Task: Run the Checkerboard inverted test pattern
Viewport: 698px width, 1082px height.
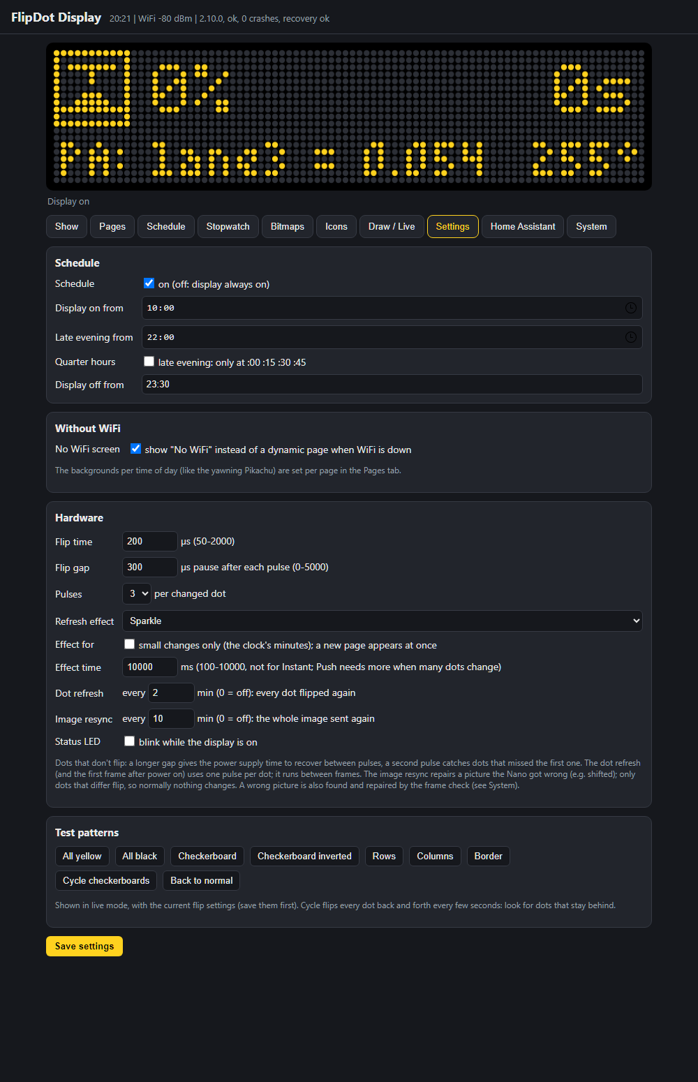Action: click(x=304, y=856)
